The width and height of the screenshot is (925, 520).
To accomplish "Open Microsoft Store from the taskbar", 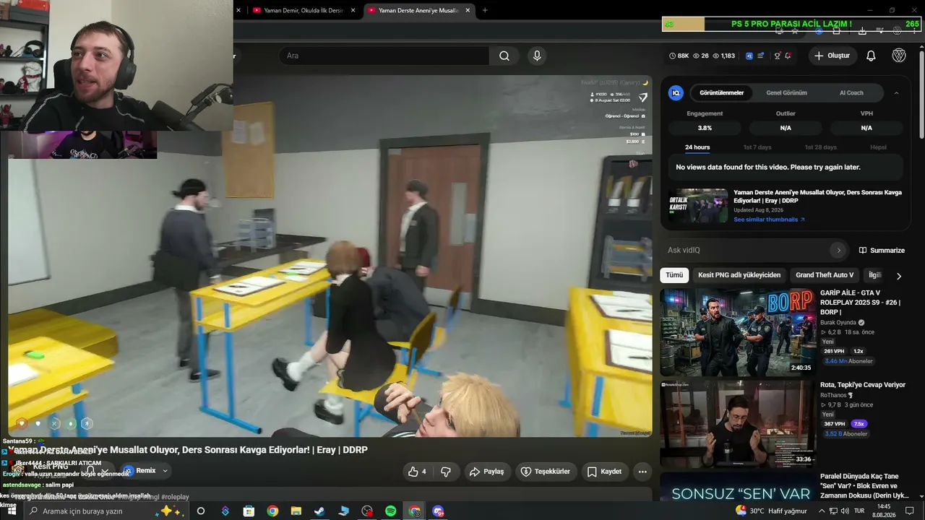I will (x=249, y=511).
